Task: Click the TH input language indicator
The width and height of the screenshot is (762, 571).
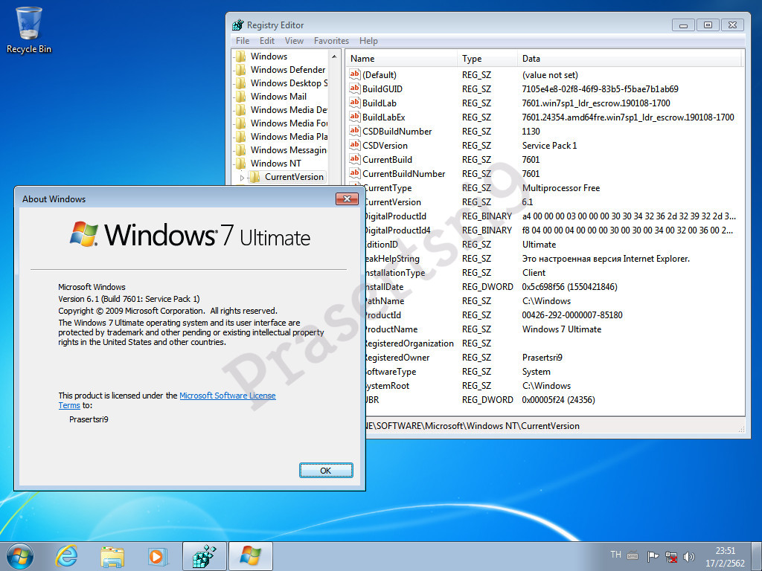Action: point(615,555)
